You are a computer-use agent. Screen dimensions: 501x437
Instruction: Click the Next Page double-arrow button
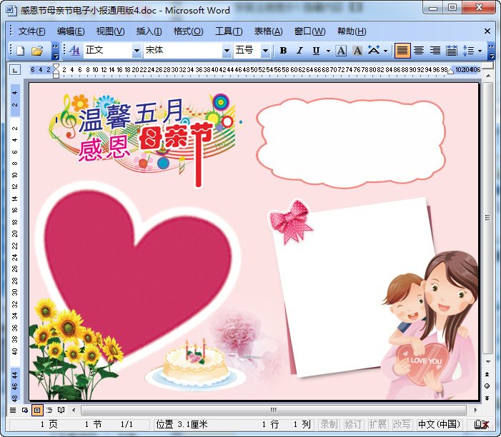click(x=487, y=398)
